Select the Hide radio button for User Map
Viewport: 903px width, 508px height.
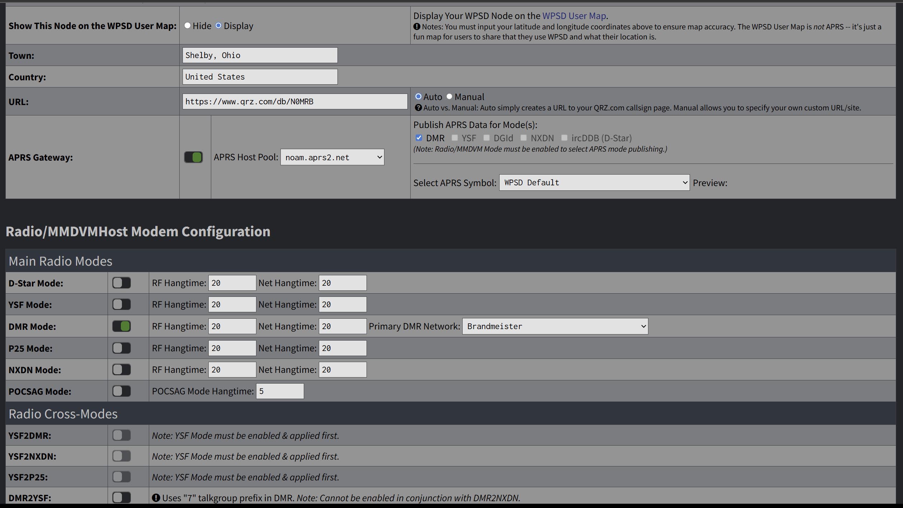[187, 25]
